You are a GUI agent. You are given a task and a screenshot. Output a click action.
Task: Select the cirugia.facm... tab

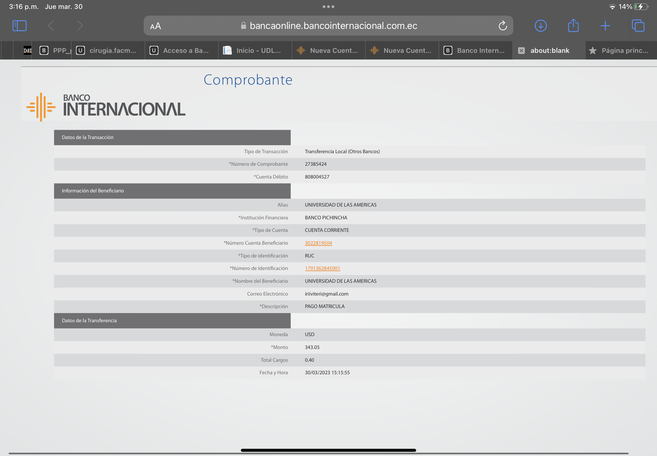tap(108, 51)
